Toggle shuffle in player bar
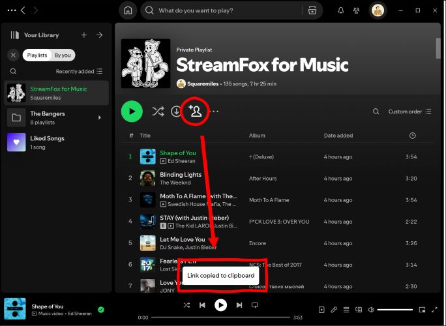This screenshot has width=446, height=326. (x=186, y=305)
